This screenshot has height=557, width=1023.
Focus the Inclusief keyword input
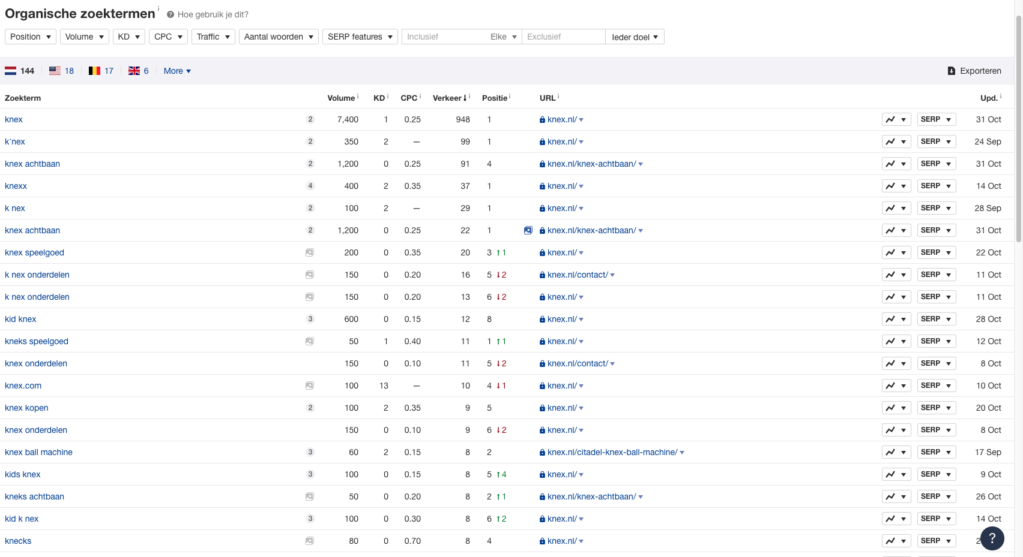(444, 37)
